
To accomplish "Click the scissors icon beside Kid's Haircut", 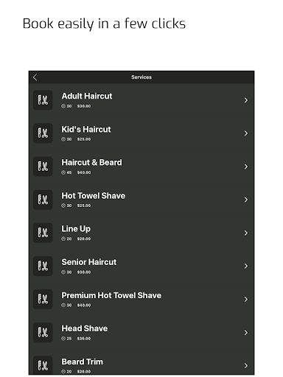I will click(43, 133).
